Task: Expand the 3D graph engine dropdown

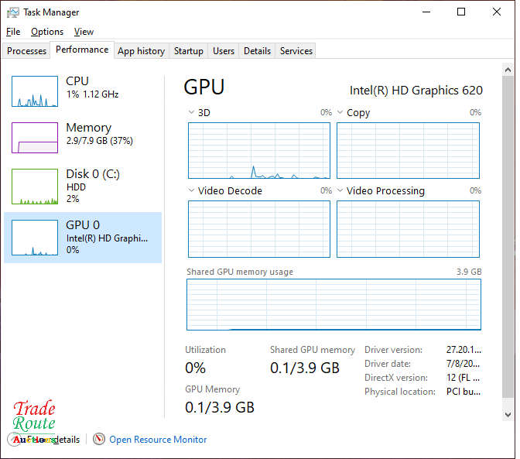Action: [192, 113]
